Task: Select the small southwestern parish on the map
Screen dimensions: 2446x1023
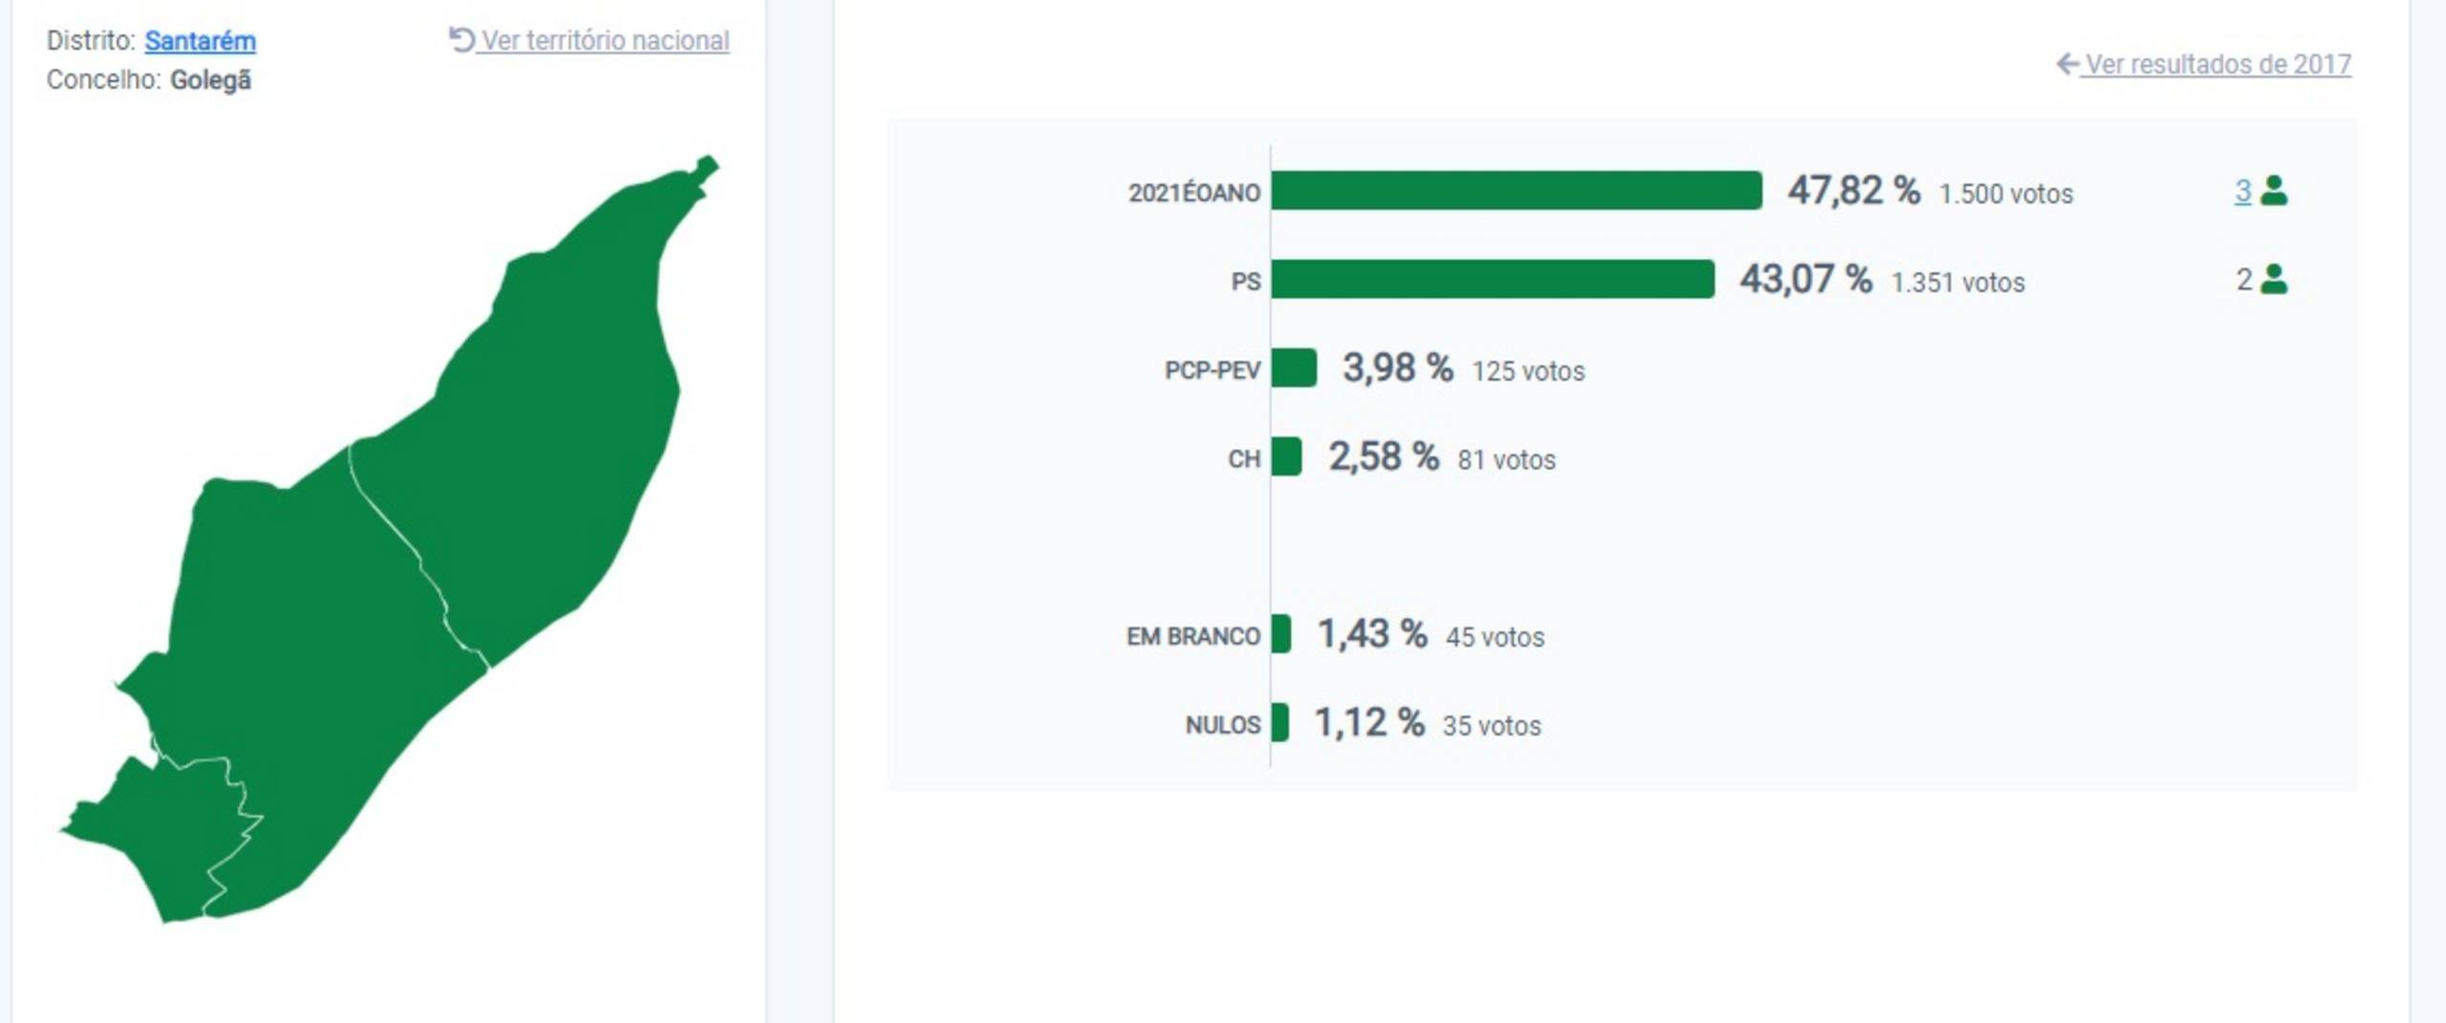Action: click(x=153, y=841)
